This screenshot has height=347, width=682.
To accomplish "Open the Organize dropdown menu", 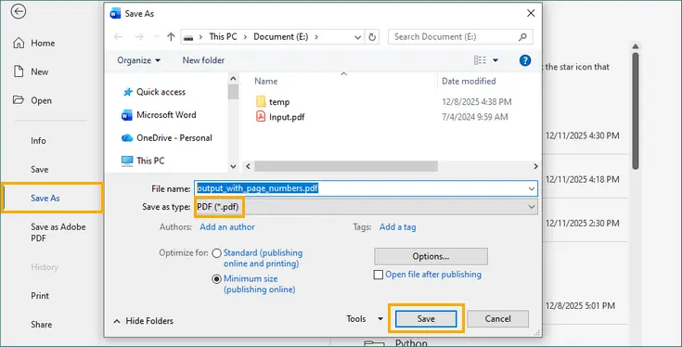I will 139,60.
